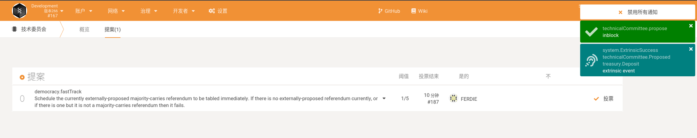Click FERDIE's identicon avatar

pyautogui.click(x=453, y=99)
